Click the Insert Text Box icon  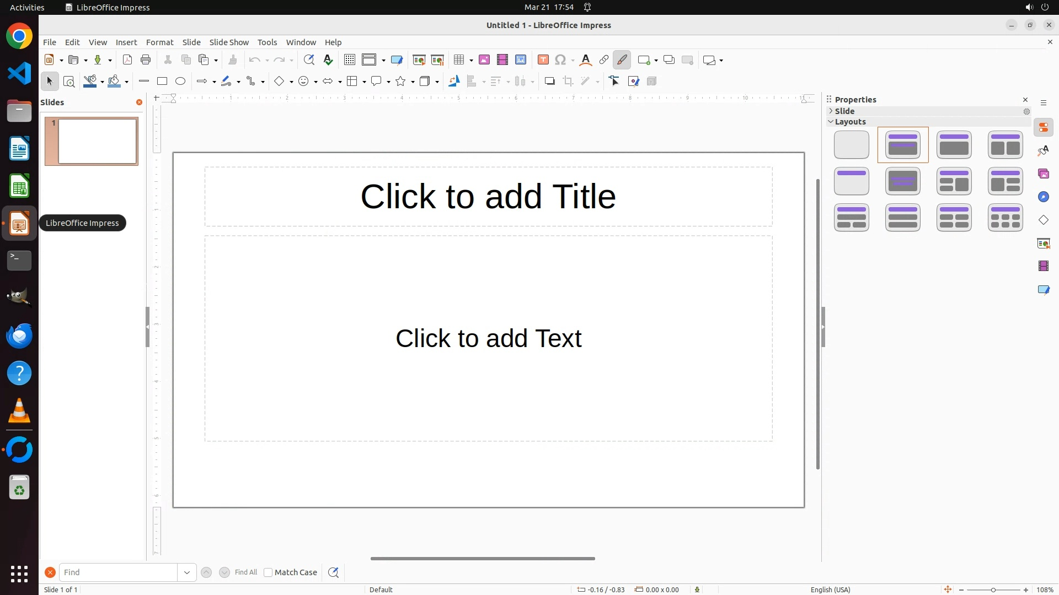(543, 60)
